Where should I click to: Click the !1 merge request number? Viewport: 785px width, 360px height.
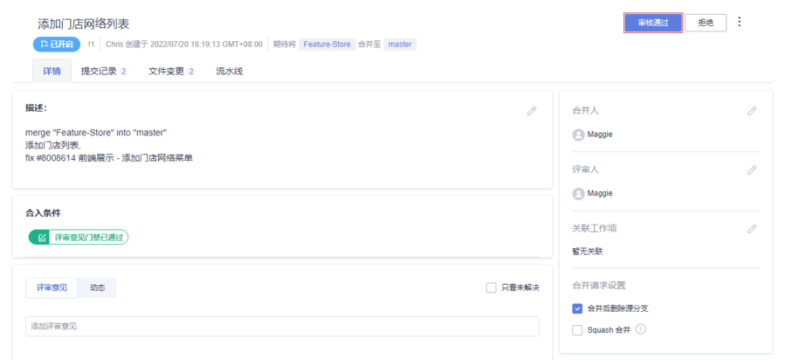91,44
